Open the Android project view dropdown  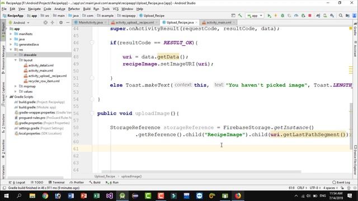click(19, 22)
